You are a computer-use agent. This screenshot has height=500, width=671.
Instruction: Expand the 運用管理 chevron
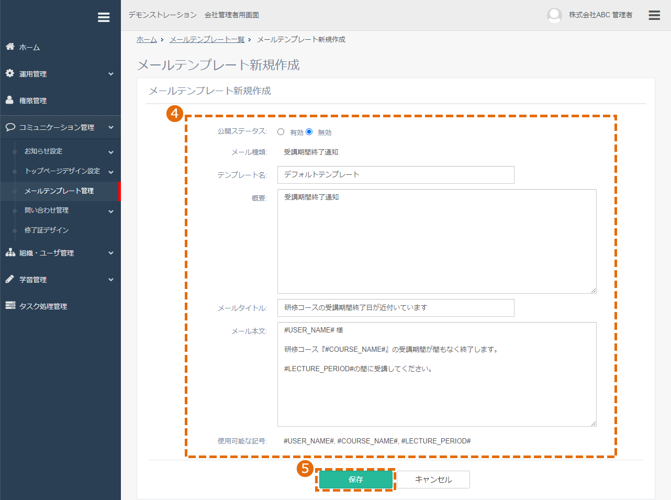coord(111,74)
